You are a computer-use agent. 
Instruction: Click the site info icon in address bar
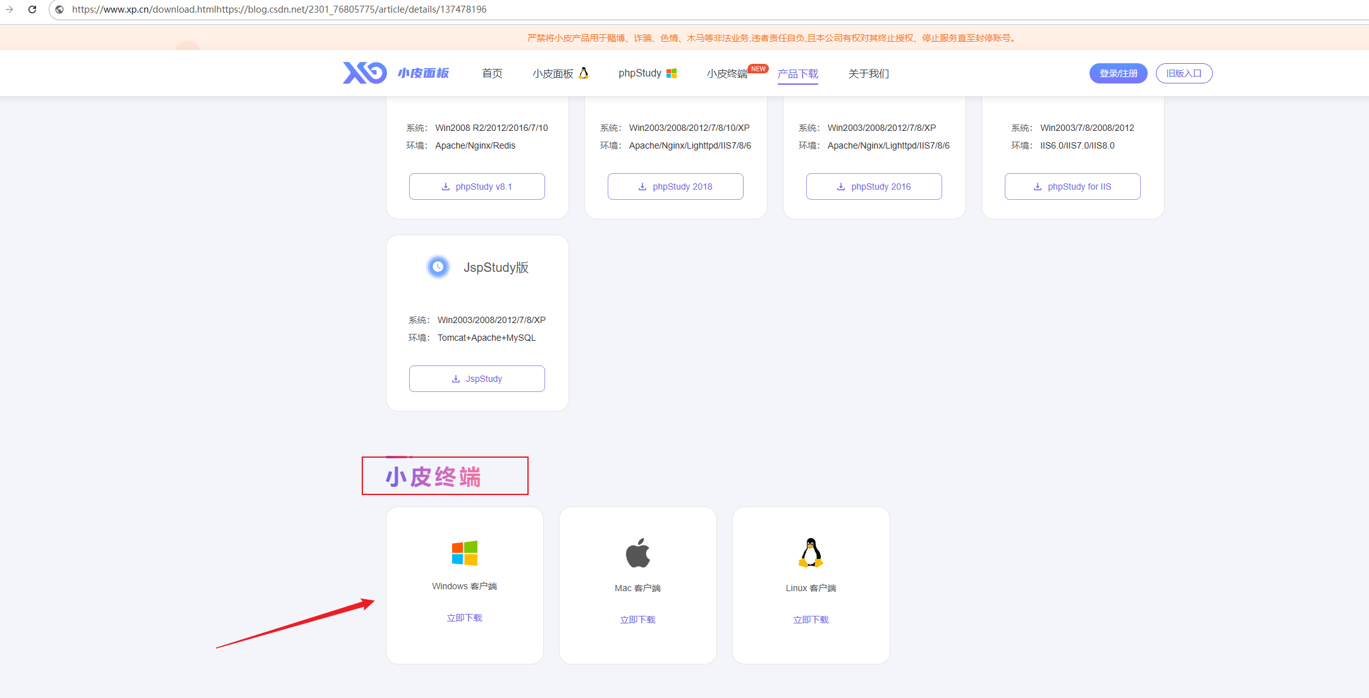tap(59, 9)
